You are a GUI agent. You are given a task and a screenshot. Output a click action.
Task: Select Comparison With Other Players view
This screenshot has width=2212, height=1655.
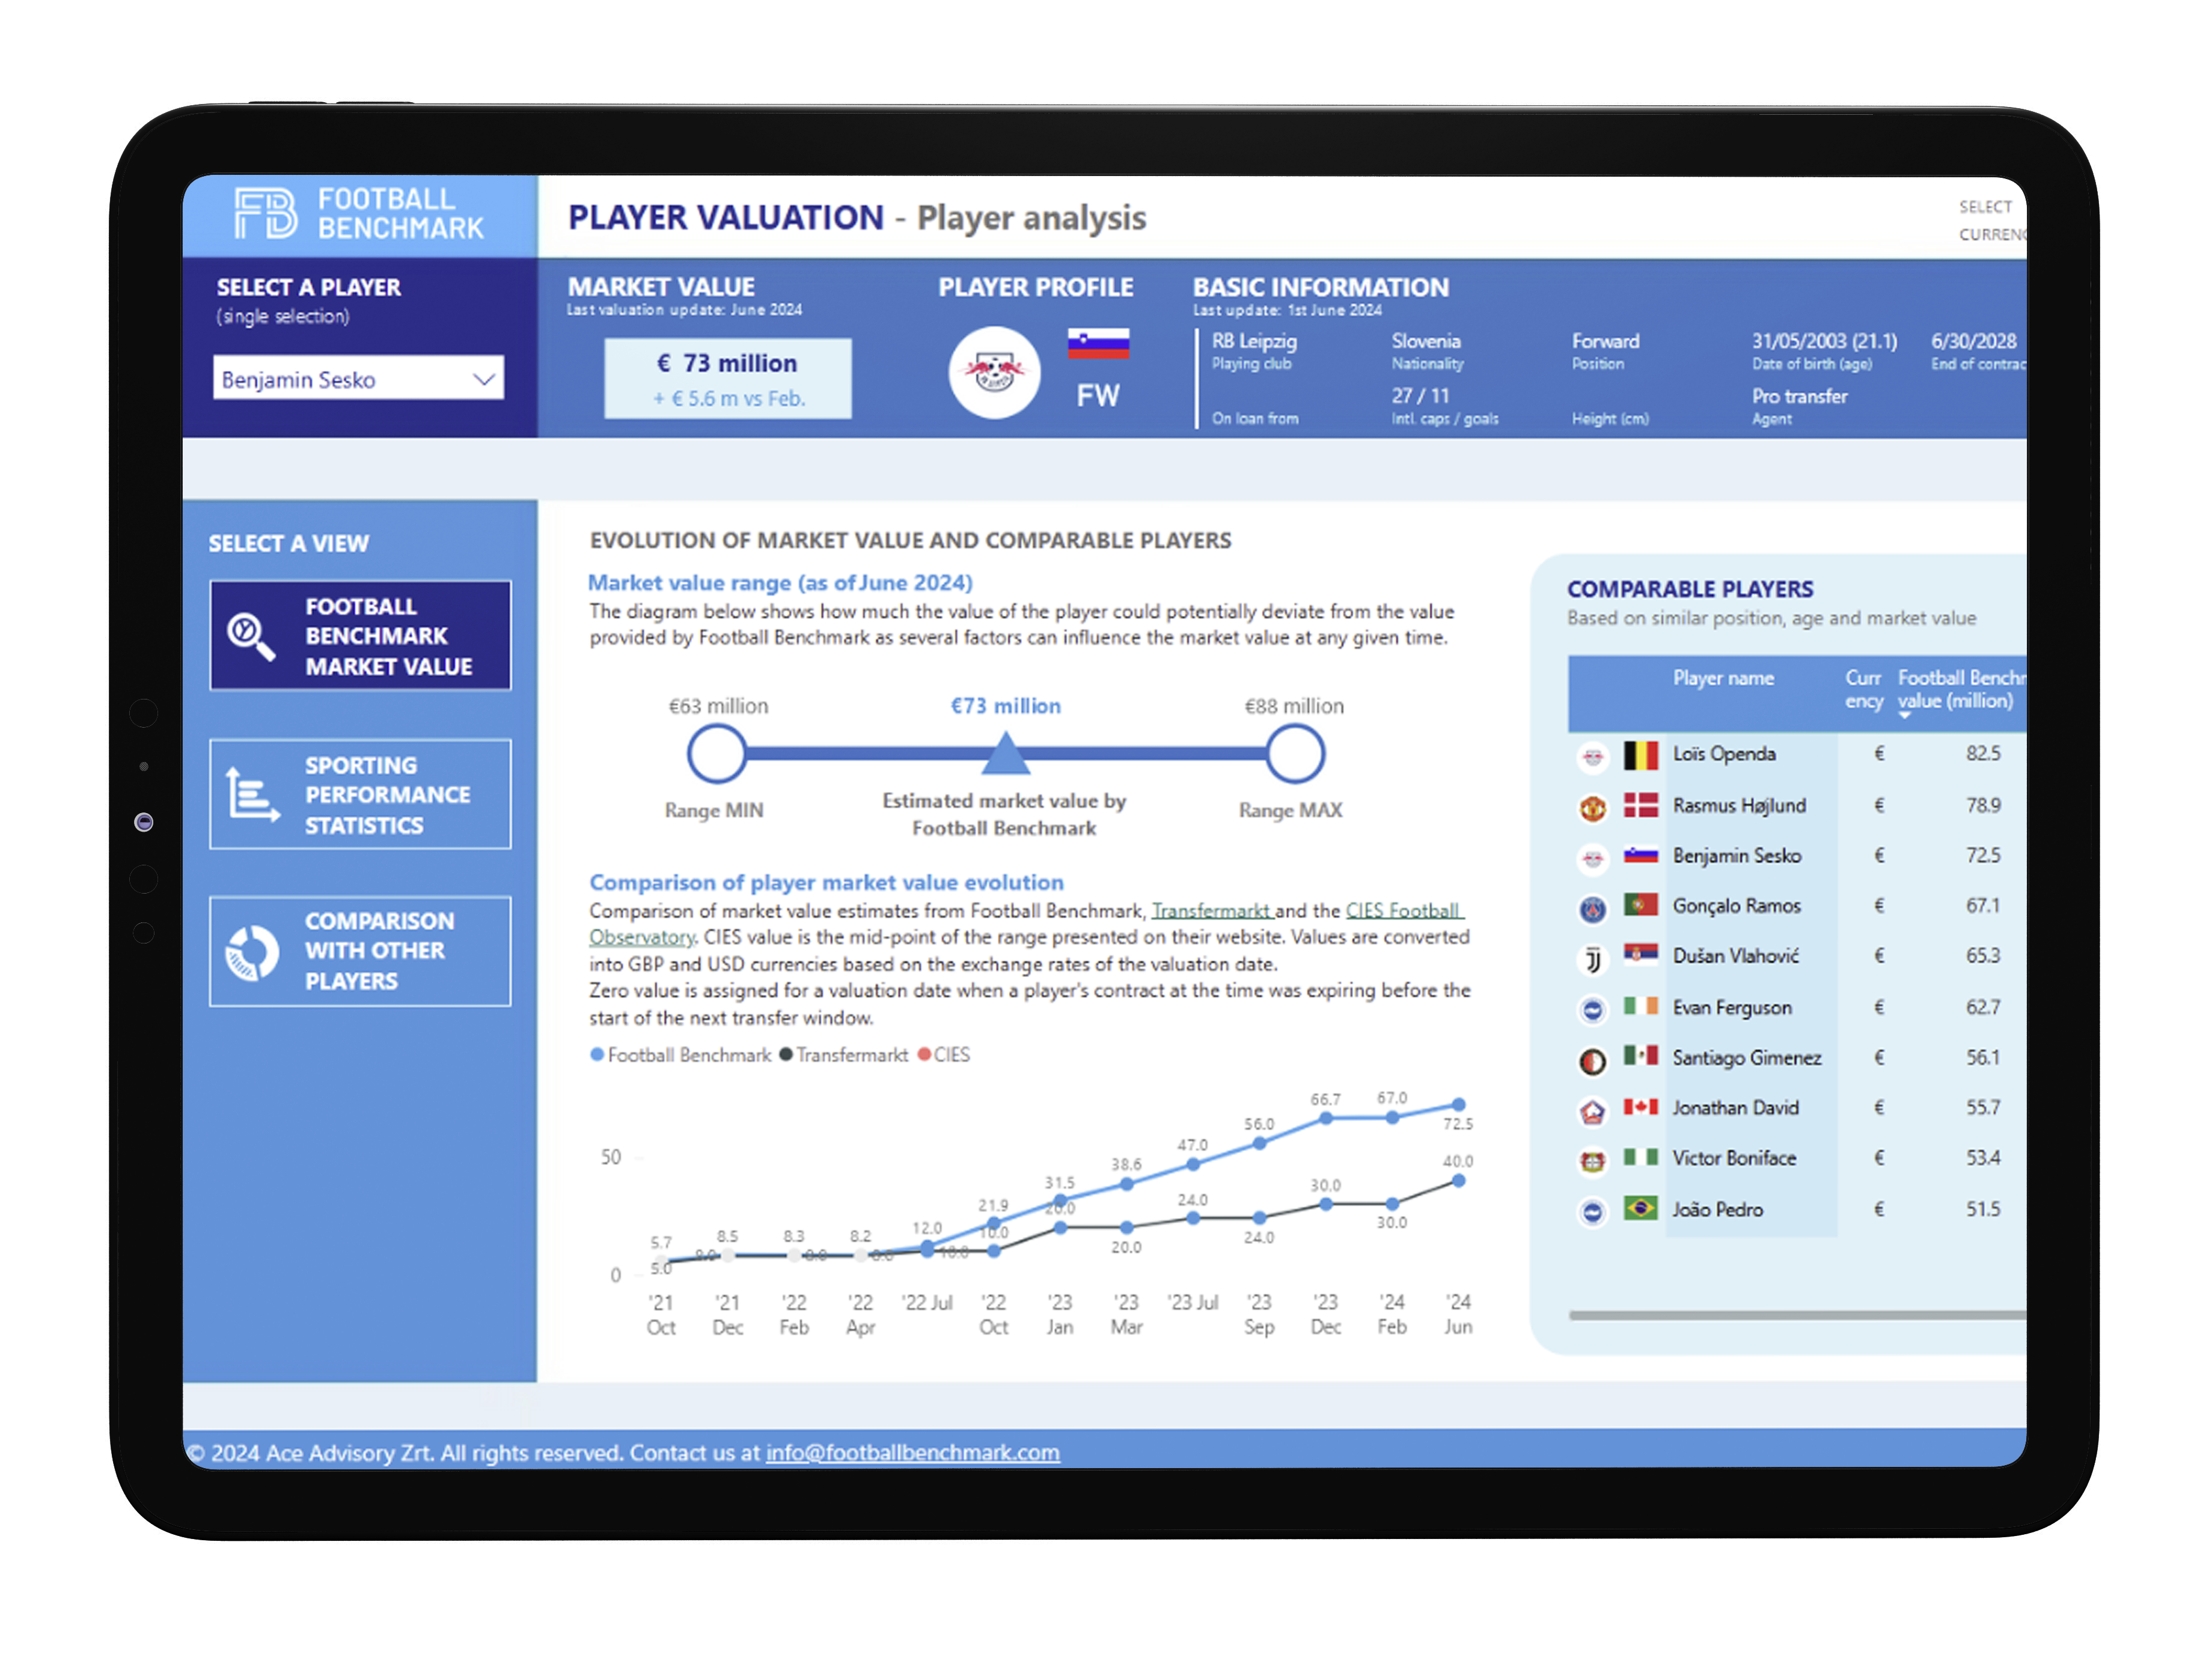(360, 951)
